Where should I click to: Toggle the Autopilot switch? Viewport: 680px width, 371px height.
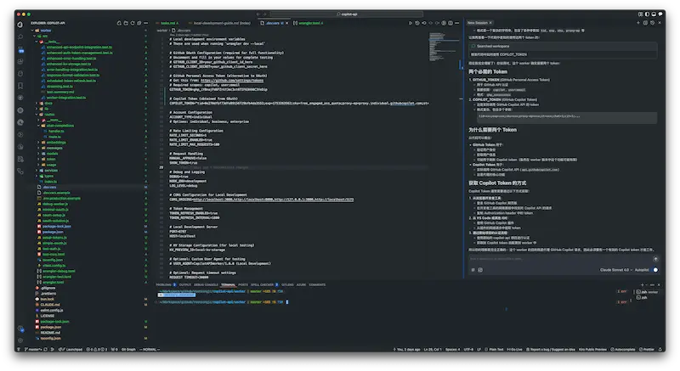click(x=654, y=270)
